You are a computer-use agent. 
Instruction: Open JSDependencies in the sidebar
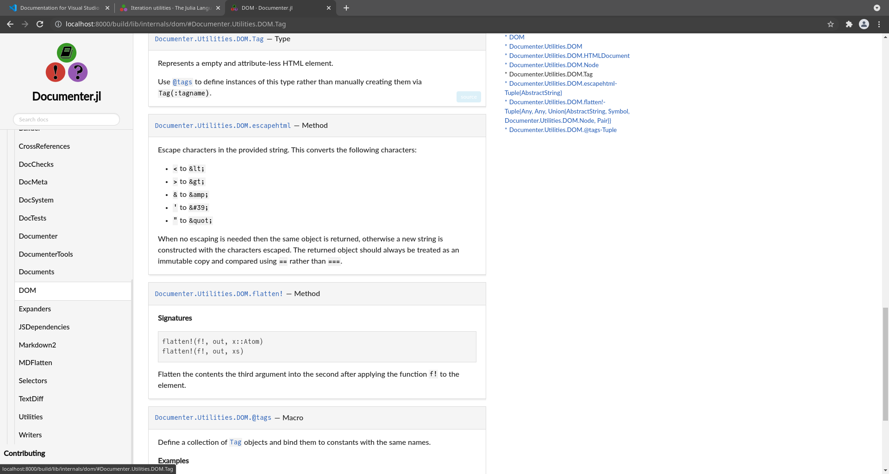44,327
